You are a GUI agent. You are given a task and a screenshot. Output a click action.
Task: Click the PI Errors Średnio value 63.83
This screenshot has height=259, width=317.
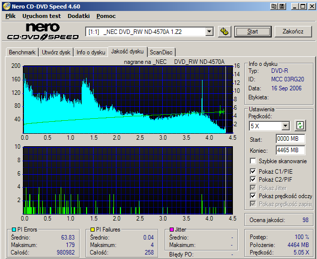68,238
